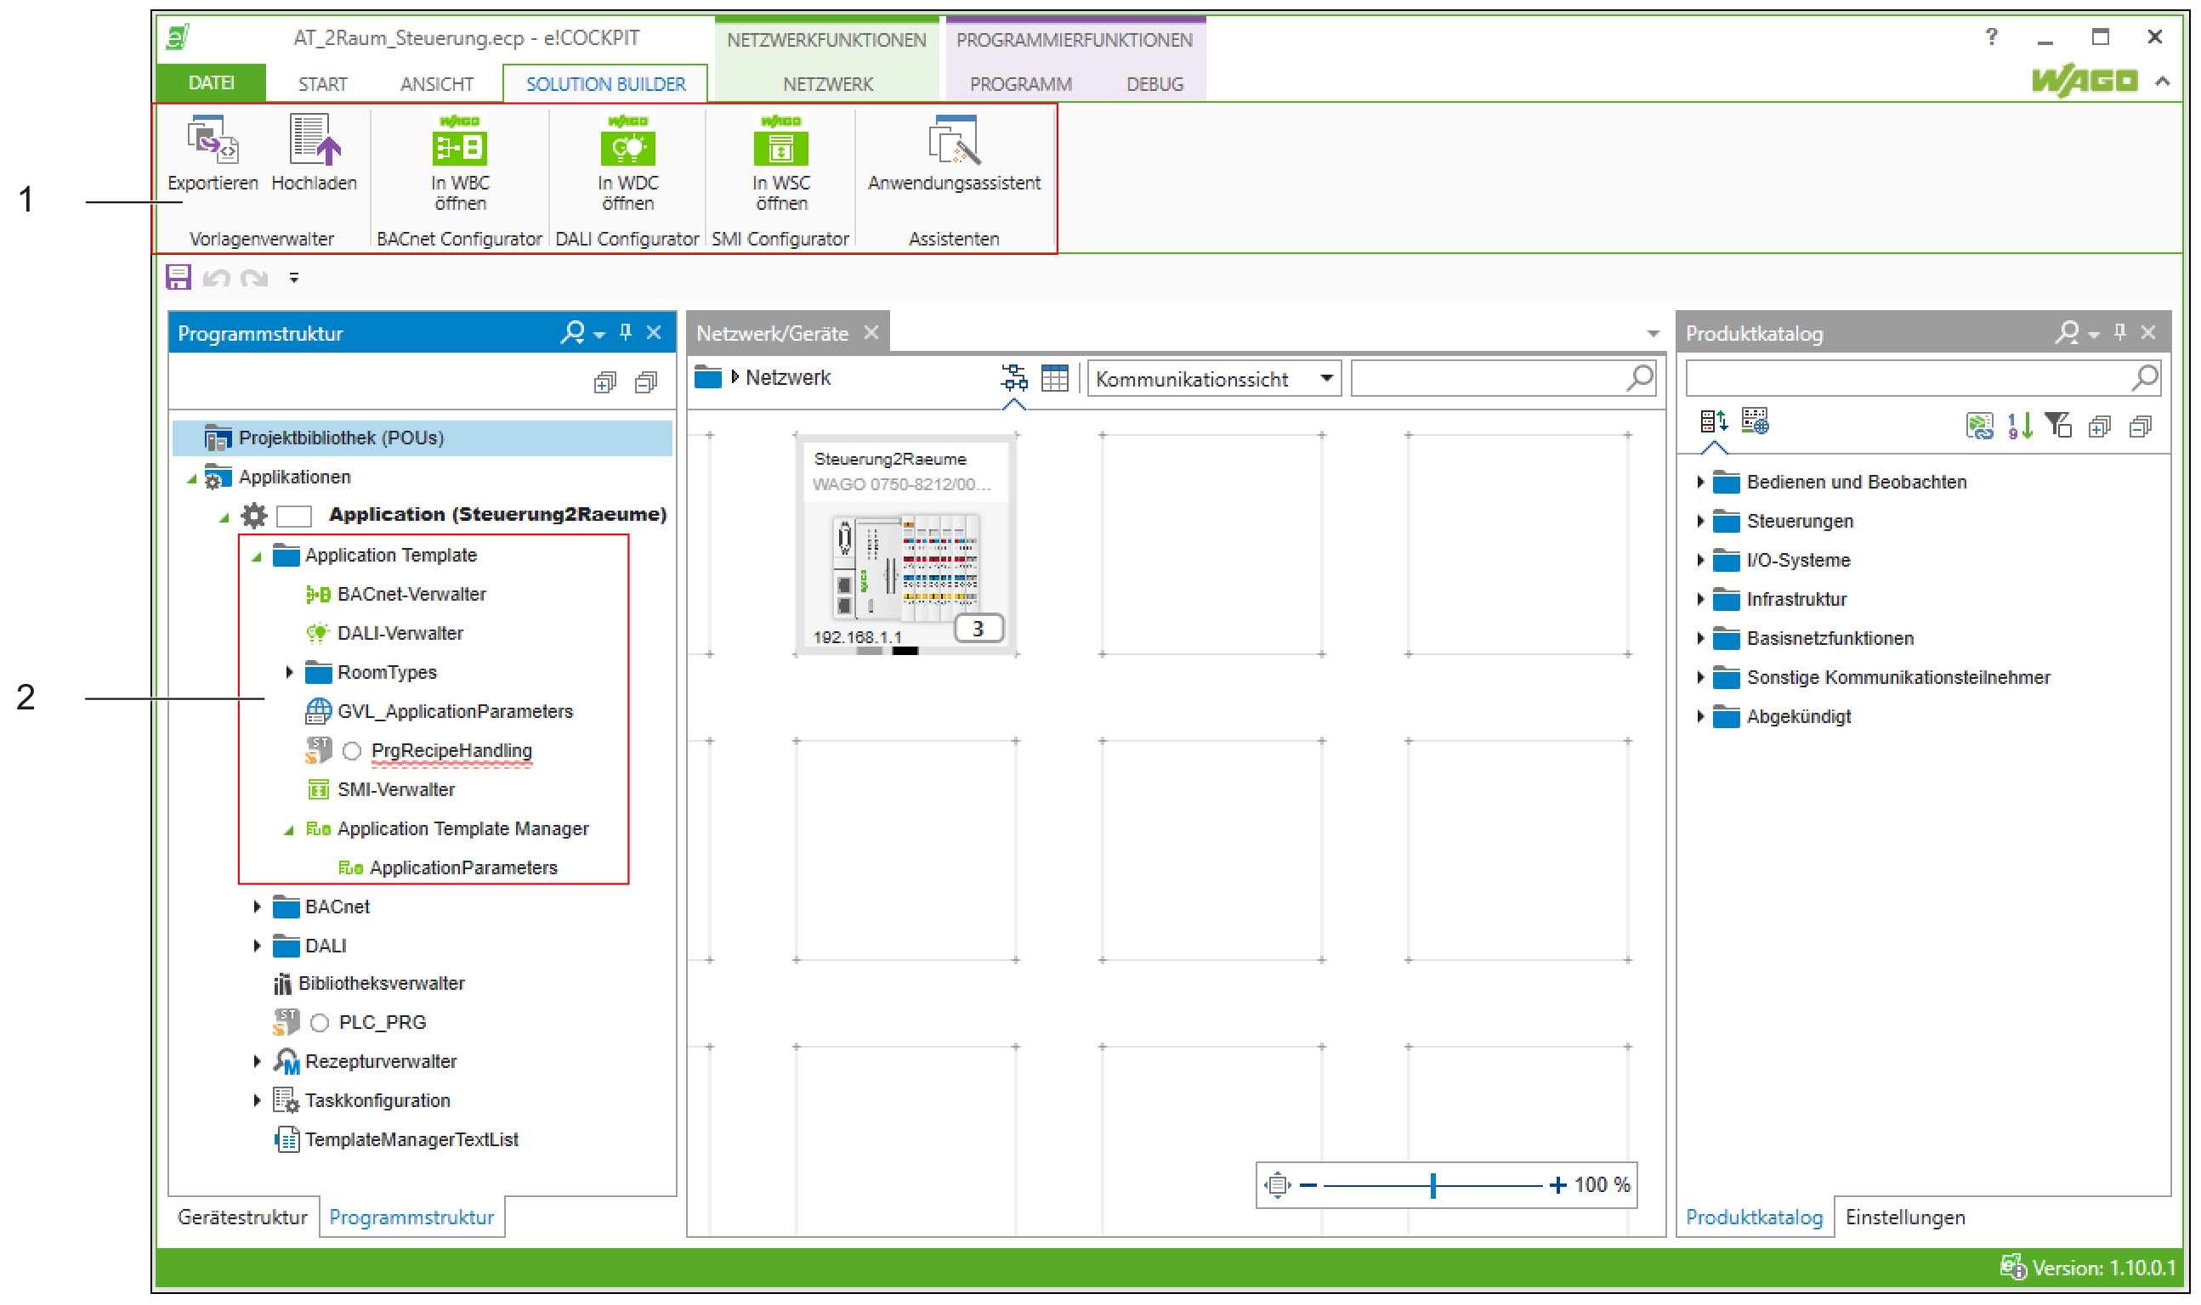This screenshot has height=1305, width=2201.
Task: Click the Produktkatalog filter funnel icon
Action: 2057,427
